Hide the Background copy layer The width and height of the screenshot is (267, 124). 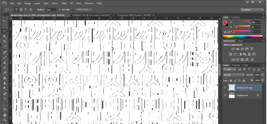225,88
